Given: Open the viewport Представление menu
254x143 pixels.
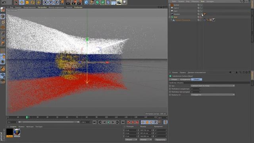Looking at the screenshot, I should (29, 7).
